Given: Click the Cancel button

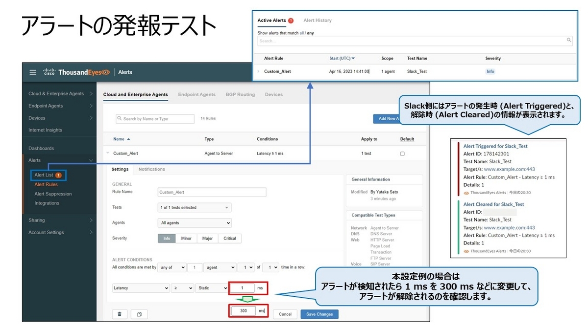Looking at the screenshot, I should (x=285, y=314).
